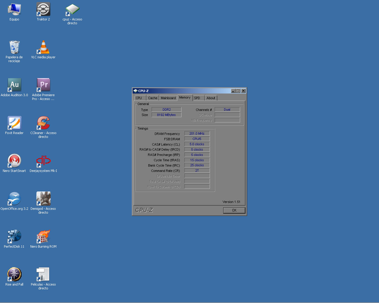Screen dimensions: 379x303
Task: Select the Papelera de reciclaje icon
Action: click(x=14, y=48)
